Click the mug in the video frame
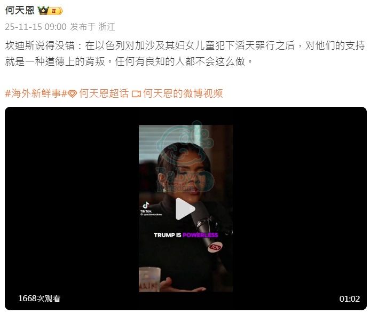 coord(149,279)
